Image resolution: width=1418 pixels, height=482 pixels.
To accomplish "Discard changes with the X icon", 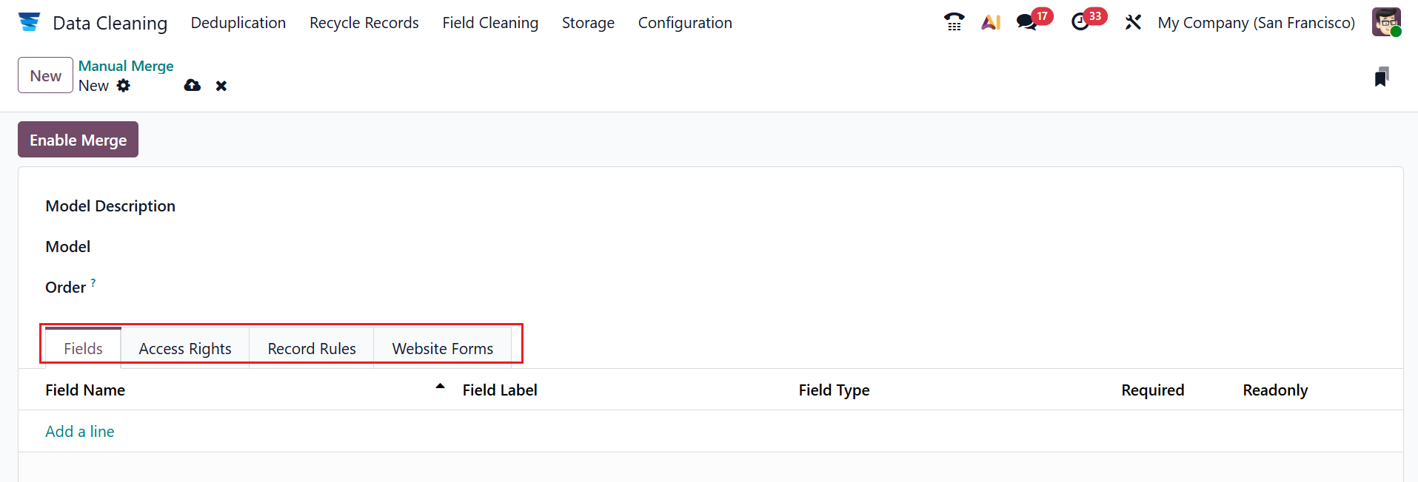I will click(221, 86).
